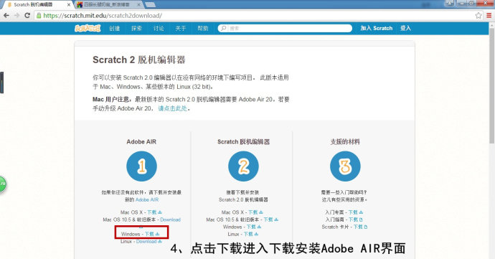The height and width of the screenshot is (259, 495).
Task: Switch to the second browser tab
Action: [108, 5]
